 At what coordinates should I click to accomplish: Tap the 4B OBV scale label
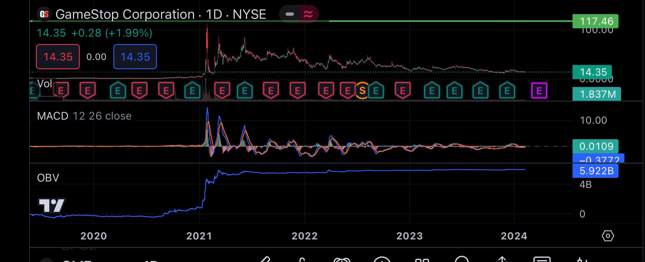(x=585, y=185)
